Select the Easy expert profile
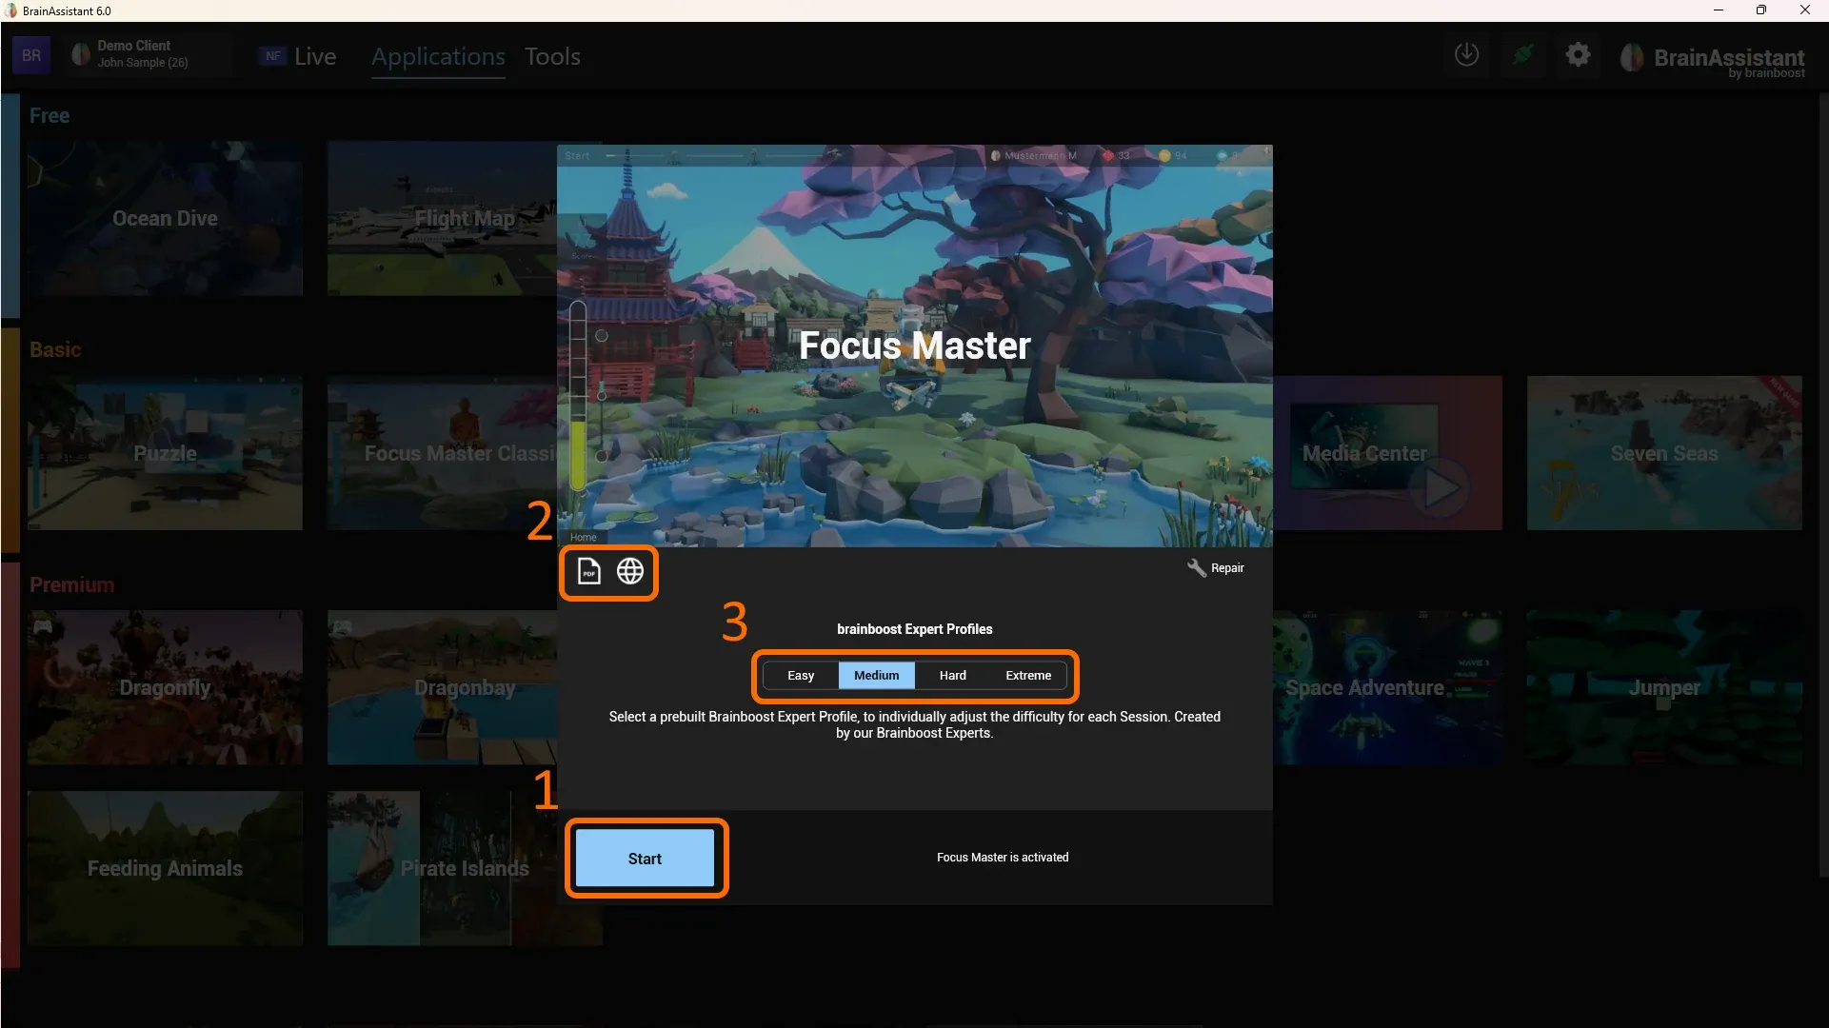The image size is (1829, 1028). click(x=801, y=676)
